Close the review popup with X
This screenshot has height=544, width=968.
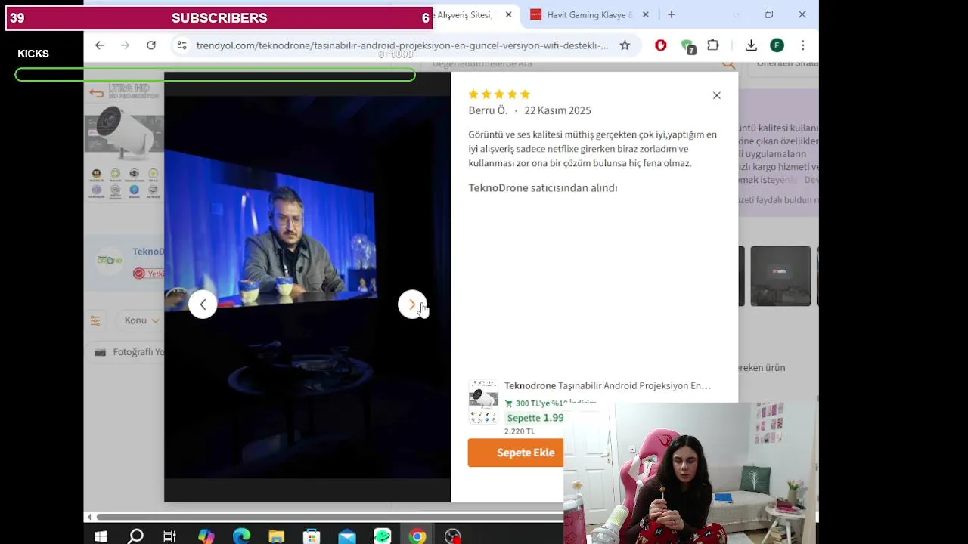(x=717, y=95)
